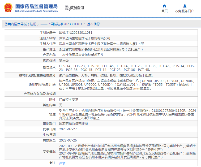This screenshot has width=201, height=167.
Task: Click the 型号规格 label
Action: coord(49,68)
